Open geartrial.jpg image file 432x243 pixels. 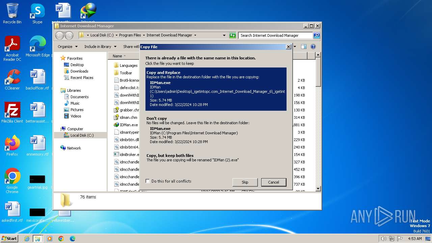click(37, 182)
